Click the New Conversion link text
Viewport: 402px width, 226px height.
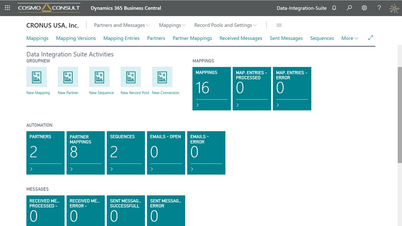[x=166, y=93]
